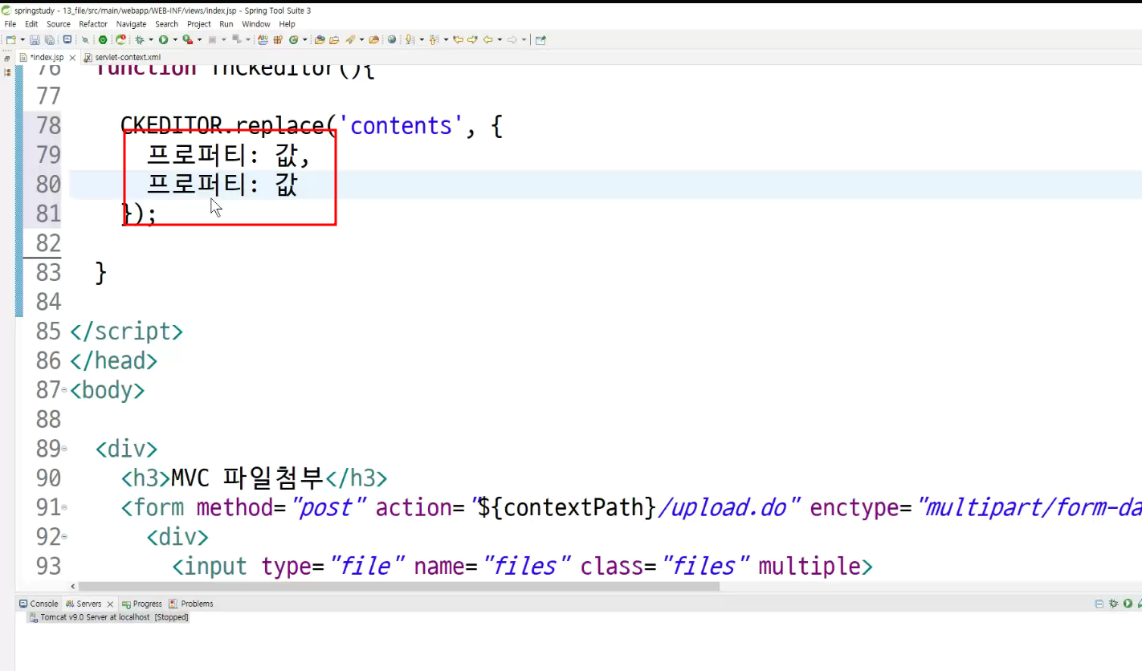Click the Run Last Tool with red toolbox icon
The image size is (1142, 671).
(186, 39)
